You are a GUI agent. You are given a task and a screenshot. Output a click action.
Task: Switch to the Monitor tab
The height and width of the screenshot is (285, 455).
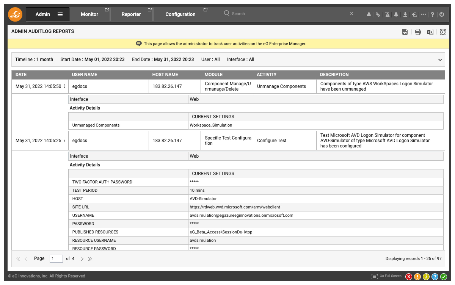click(x=89, y=14)
